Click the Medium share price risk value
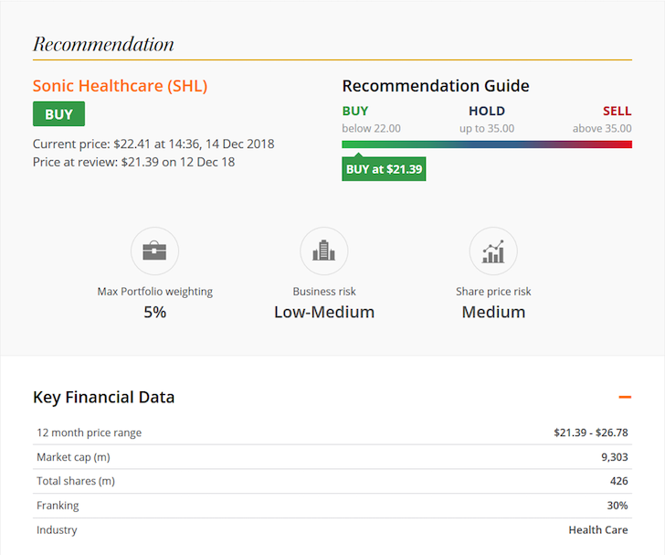The width and height of the screenshot is (665, 555). point(493,312)
